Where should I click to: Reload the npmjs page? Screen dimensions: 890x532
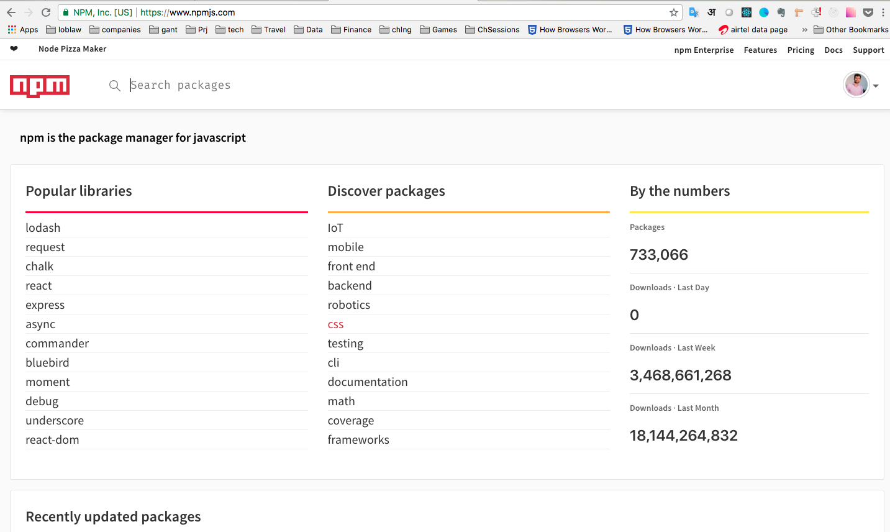tap(46, 12)
